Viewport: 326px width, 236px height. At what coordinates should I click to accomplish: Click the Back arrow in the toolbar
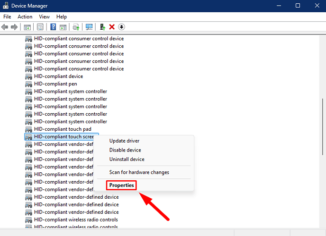[x=5, y=27]
